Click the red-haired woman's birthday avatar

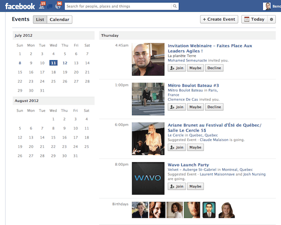pyautogui.click(x=157, y=209)
